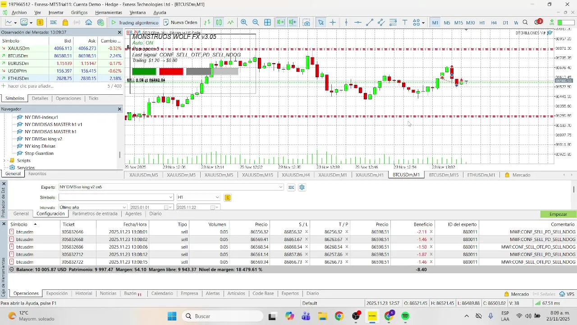Set timeframe to H4
The width and height of the screenshot is (577, 325).
494,23
